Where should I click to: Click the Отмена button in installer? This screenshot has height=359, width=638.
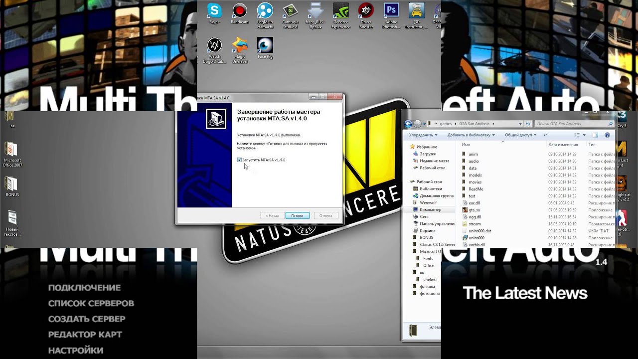[326, 215]
